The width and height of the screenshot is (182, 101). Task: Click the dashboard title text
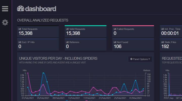(x=41, y=9)
